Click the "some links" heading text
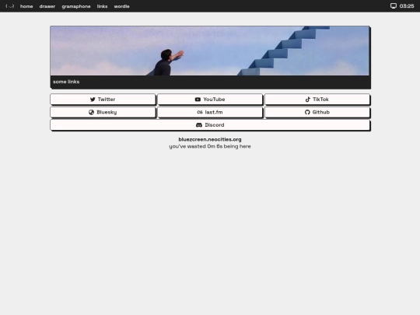This screenshot has width=420, height=315. [x=66, y=82]
